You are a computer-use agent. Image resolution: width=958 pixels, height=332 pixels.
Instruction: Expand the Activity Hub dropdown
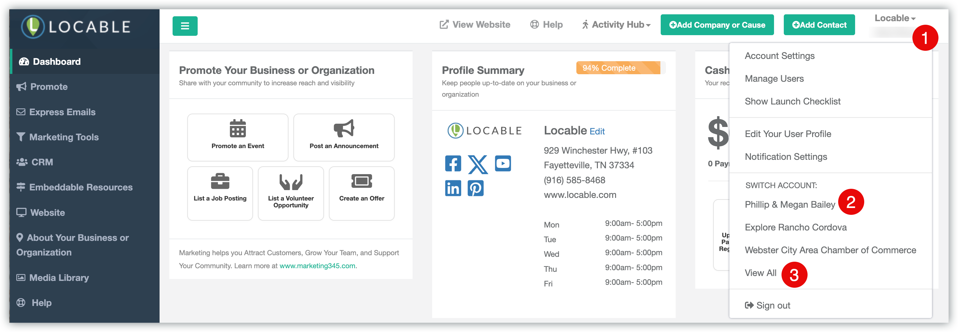pos(616,24)
